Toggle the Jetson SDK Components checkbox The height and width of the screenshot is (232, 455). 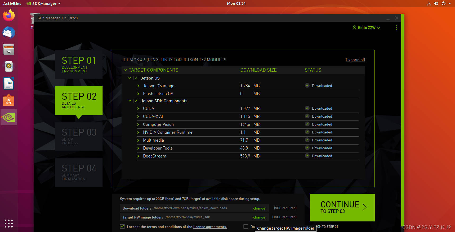136,101
